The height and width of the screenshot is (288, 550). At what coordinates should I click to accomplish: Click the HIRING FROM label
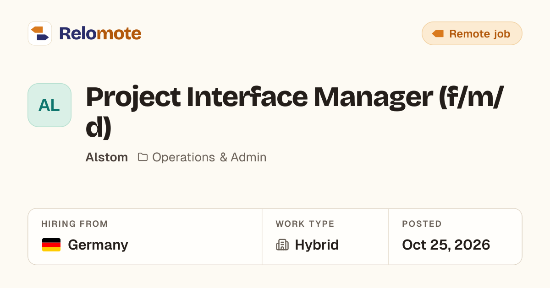[x=75, y=224]
